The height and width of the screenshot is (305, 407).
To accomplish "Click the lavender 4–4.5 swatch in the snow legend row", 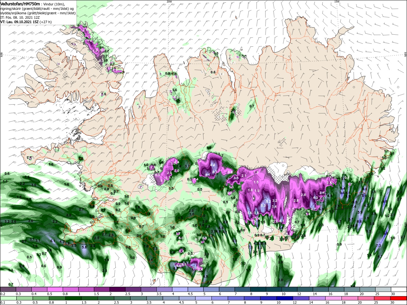I will [180, 289].
